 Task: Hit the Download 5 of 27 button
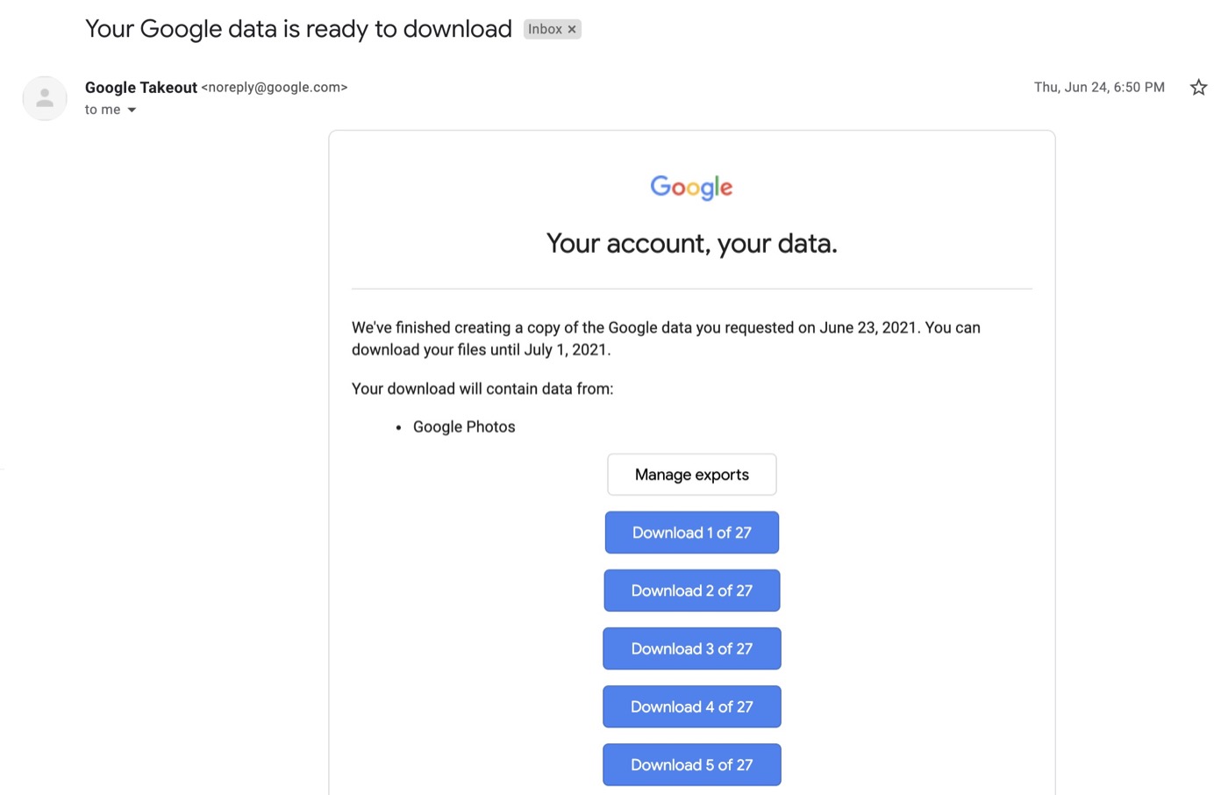691,764
